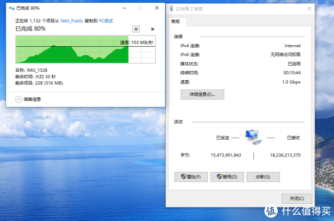Image resolution: width=334 pixels, height=221 pixels.
Task: Open PC测试 destination folder link
Action: coord(106,21)
